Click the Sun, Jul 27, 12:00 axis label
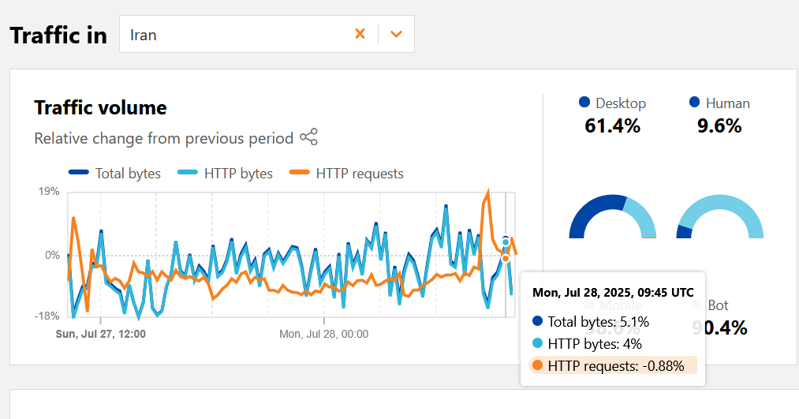 (x=100, y=334)
